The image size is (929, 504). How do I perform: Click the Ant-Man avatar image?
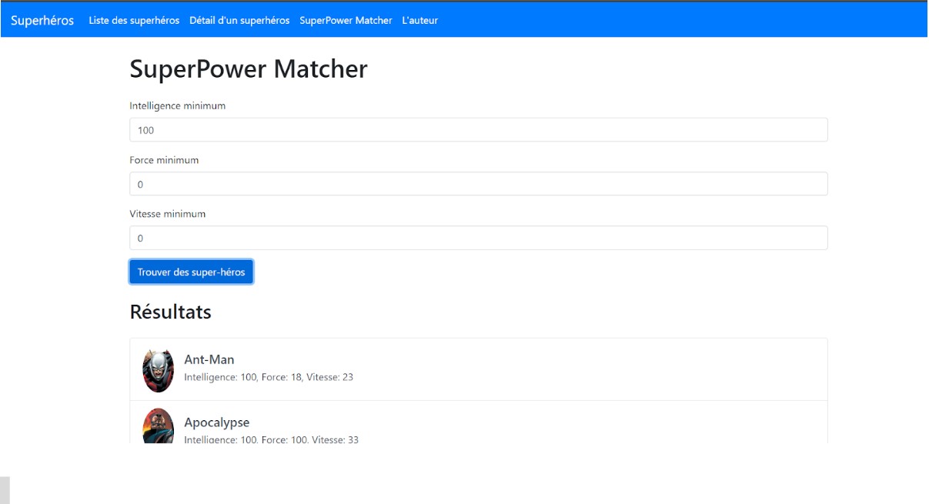point(159,370)
